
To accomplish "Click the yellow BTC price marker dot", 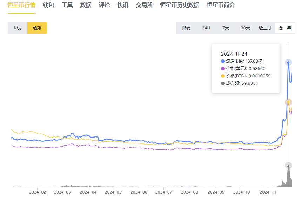I will tap(288, 102).
